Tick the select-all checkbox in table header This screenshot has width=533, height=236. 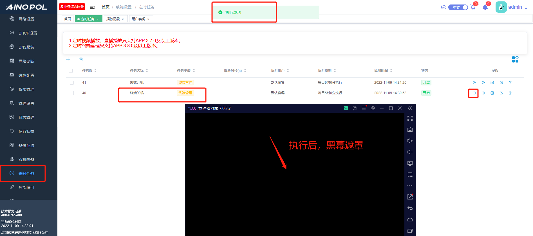tap(71, 71)
